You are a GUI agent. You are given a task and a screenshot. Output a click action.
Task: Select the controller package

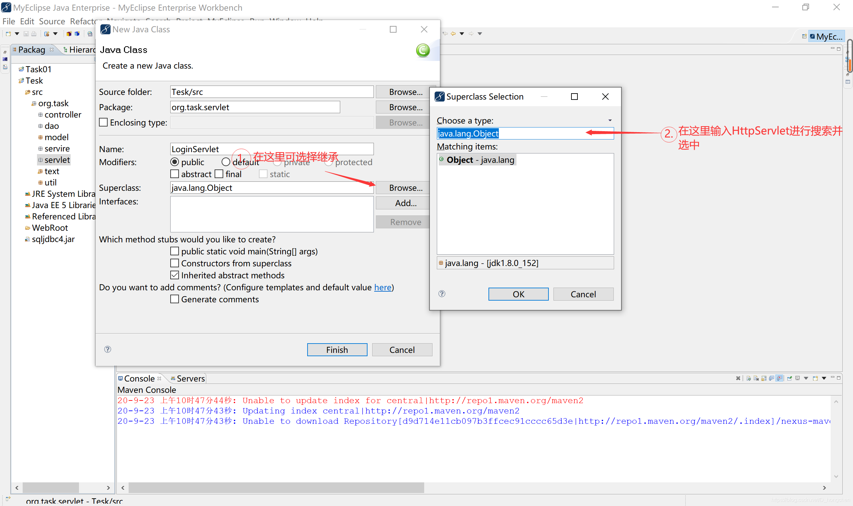click(60, 115)
